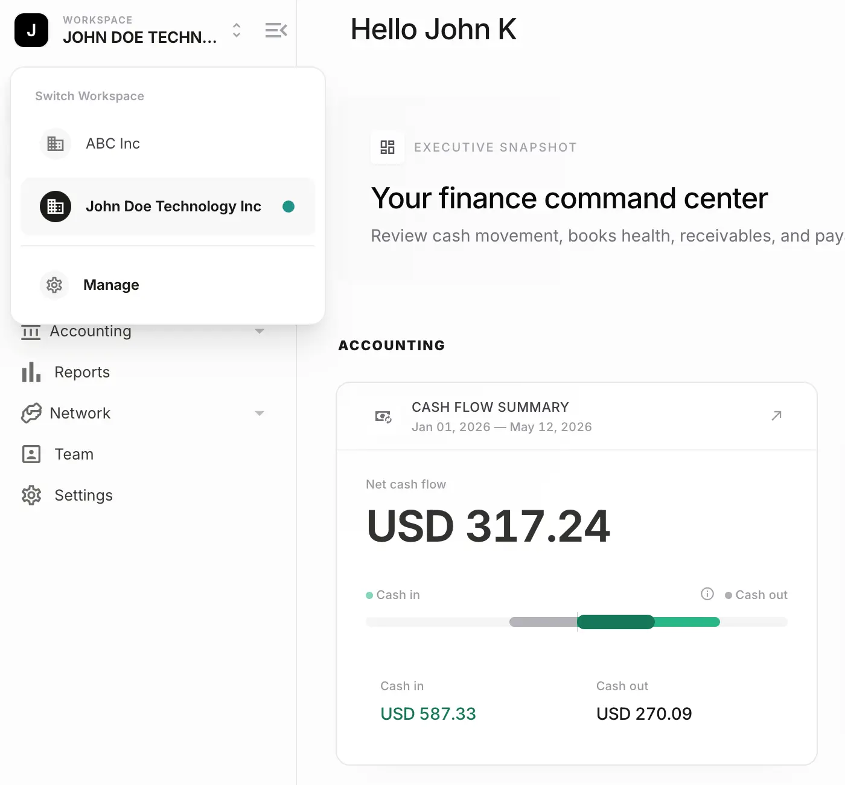Click the info icon beside Cash out
Image resolution: width=845 pixels, height=785 pixels.
pos(707,594)
